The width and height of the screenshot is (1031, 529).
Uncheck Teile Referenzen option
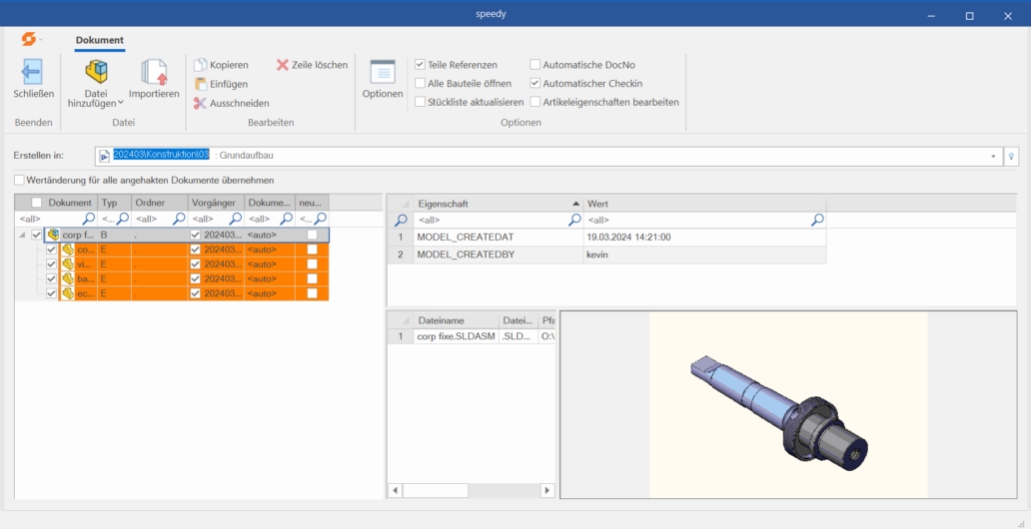(x=420, y=65)
